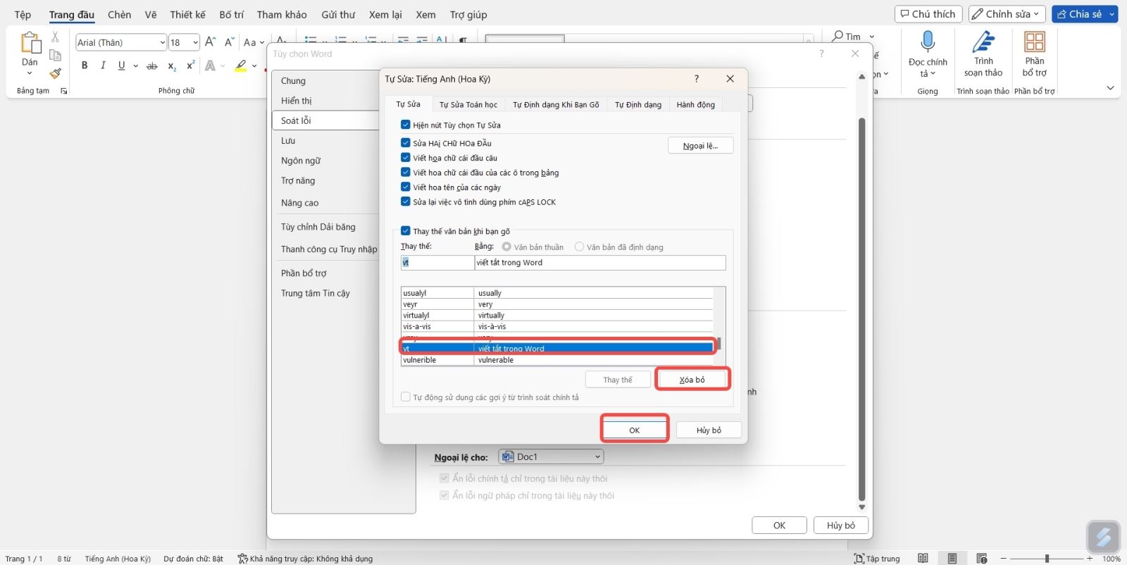
Task: Click OK in the Tùy chọn Word dialog
Action: [780, 526]
